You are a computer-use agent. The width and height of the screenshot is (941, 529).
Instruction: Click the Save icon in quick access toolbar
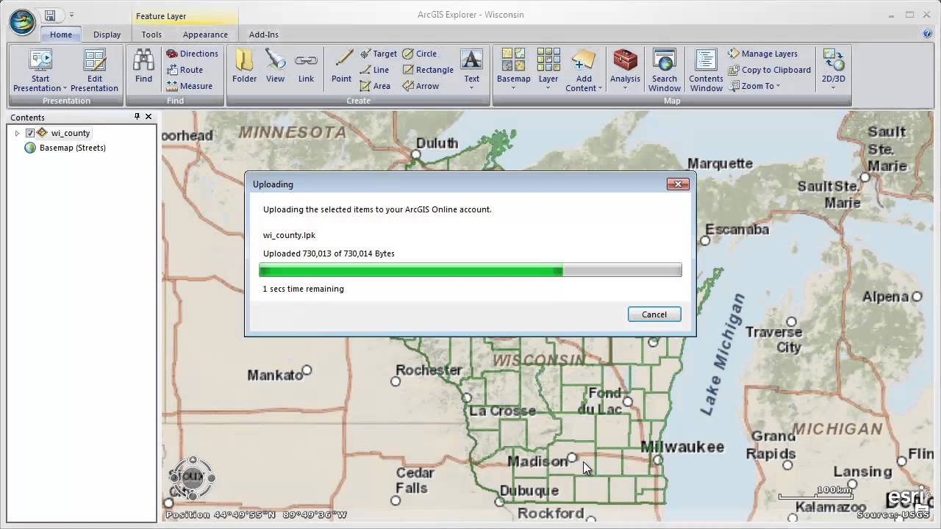point(50,15)
